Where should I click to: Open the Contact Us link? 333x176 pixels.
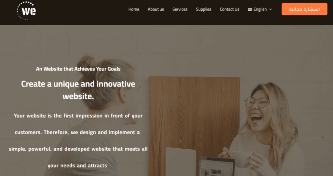point(229,9)
